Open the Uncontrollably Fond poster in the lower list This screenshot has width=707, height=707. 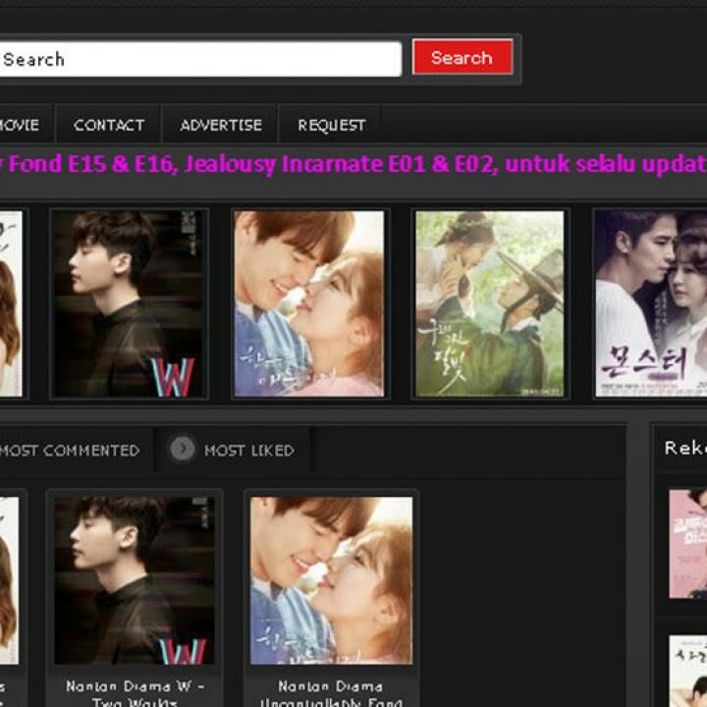332,580
